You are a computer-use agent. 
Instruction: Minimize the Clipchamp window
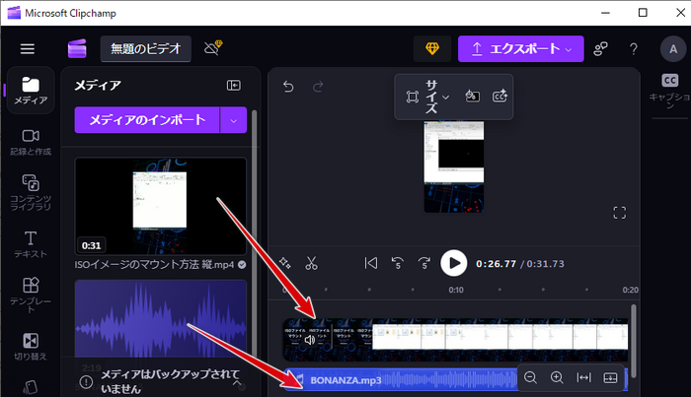click(605, 13)
